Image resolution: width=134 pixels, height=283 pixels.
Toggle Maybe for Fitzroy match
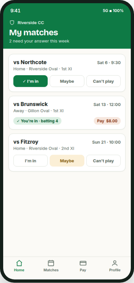67,161
